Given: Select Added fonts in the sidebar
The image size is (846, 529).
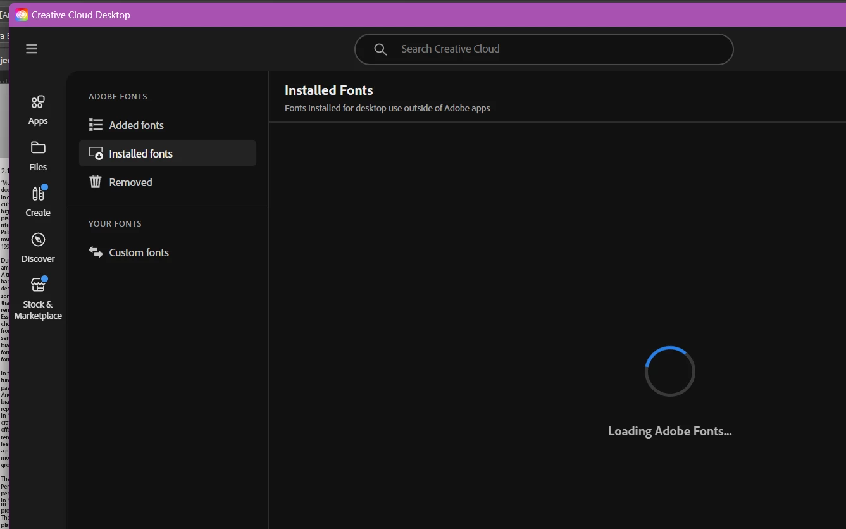Looking at the screenshot, I should 168,125.
